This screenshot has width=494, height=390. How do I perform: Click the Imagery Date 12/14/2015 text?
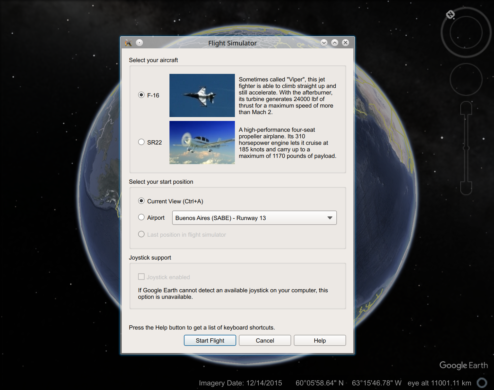240,383
